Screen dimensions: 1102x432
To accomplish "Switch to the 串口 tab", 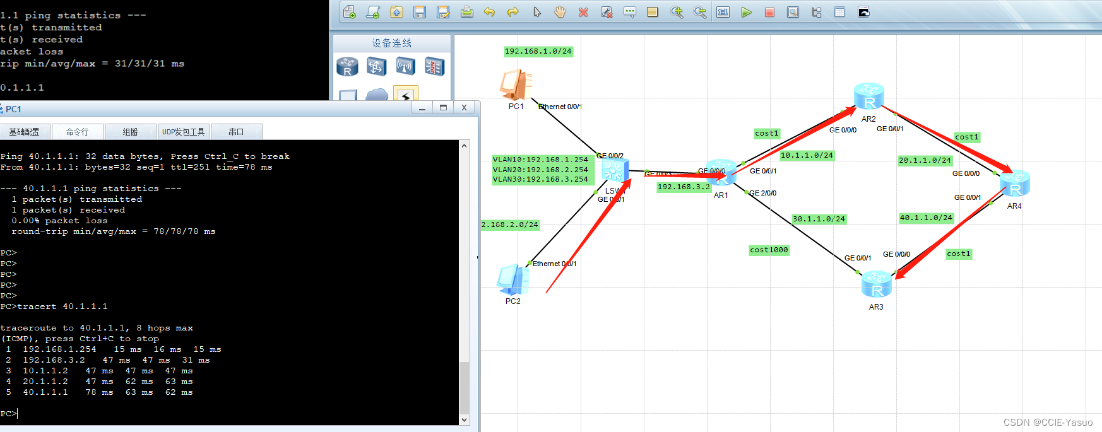I will pos(236,132).
